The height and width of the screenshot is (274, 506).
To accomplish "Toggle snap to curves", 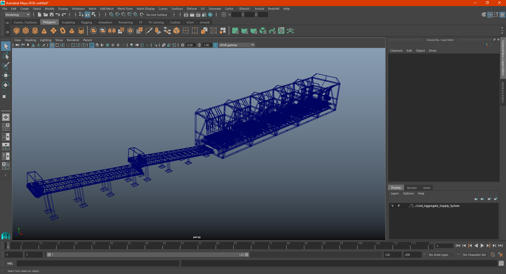I will [118, 15].
